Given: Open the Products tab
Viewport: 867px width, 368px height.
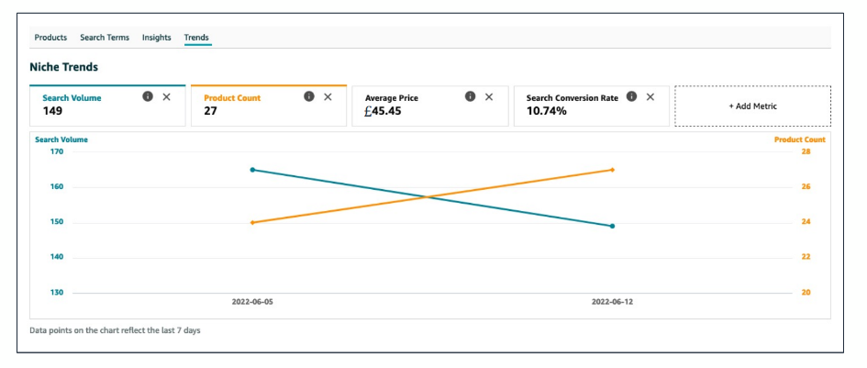Looking at the screenshot, I should point(50,38).
